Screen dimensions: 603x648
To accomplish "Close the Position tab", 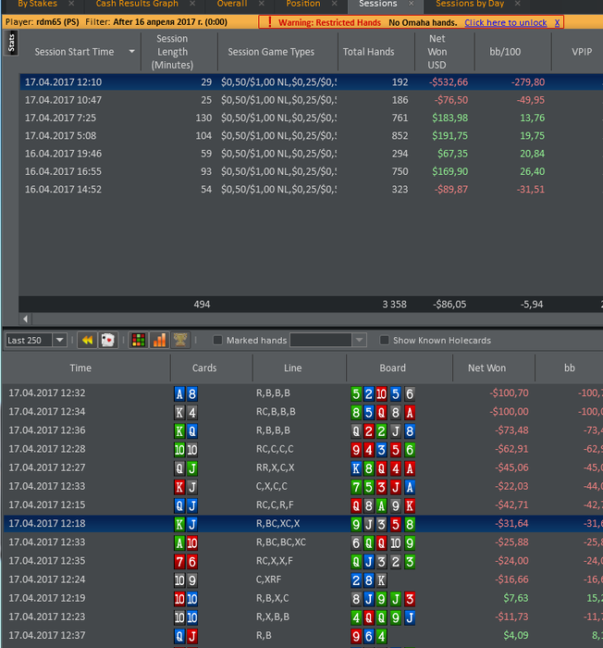I will tap(335, 4).
